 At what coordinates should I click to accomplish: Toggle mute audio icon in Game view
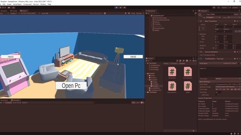click(x=125, y=13)
